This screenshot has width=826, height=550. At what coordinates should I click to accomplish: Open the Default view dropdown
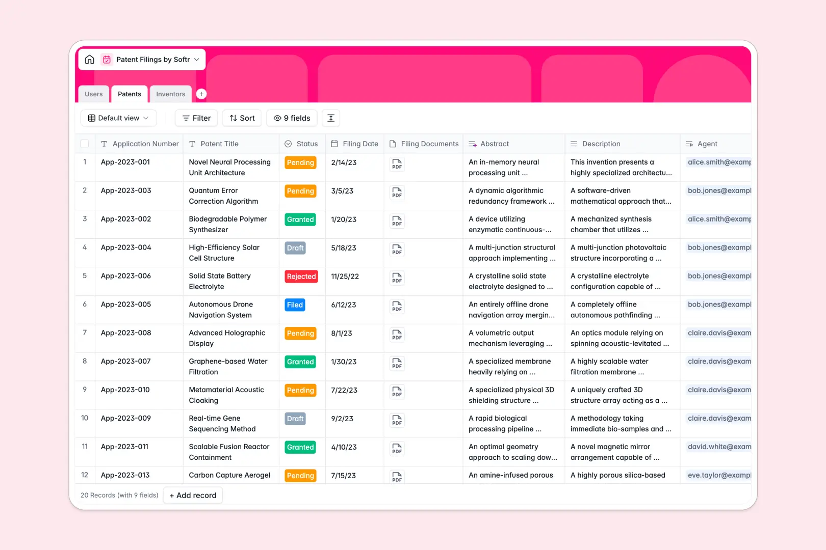tap(118, 118)
